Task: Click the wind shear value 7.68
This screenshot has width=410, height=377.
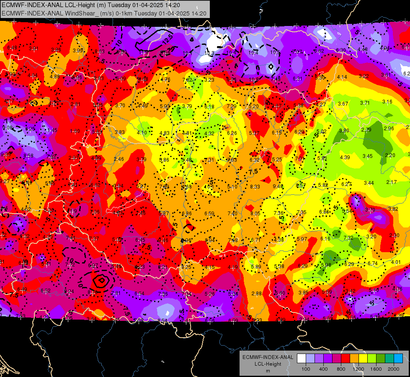Action: (x=233, y=240)
